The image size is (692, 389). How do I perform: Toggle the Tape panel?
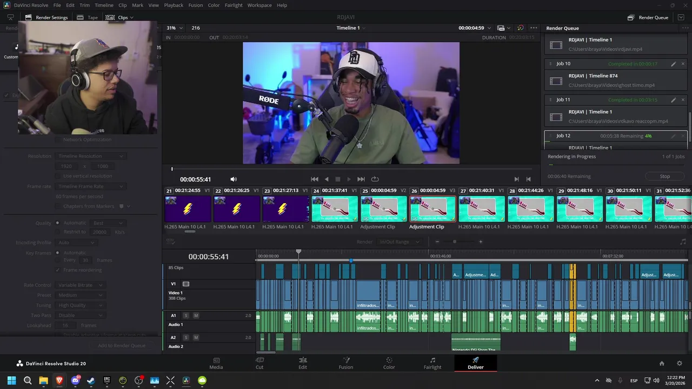click(x=87, y=17)
